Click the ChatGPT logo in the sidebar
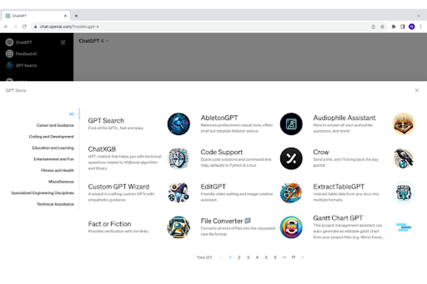The image size is (427, 284). coord(9,42)
